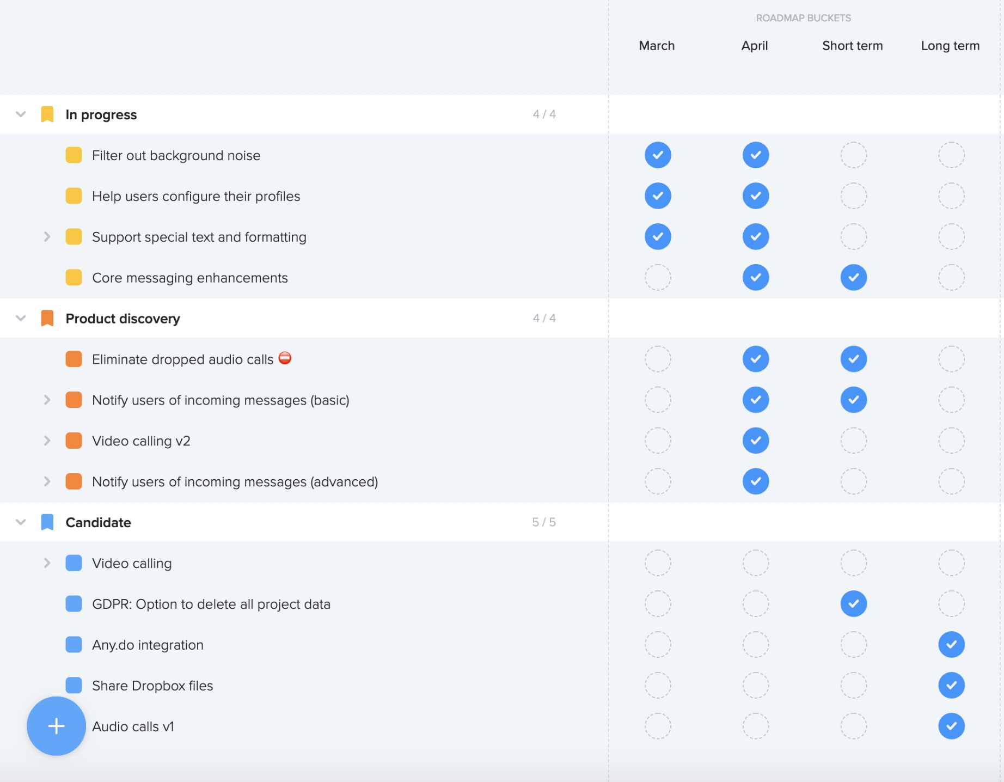Select the Long term column header
The height and width of the screenshot is (782, 1004).
coord(950,46)
